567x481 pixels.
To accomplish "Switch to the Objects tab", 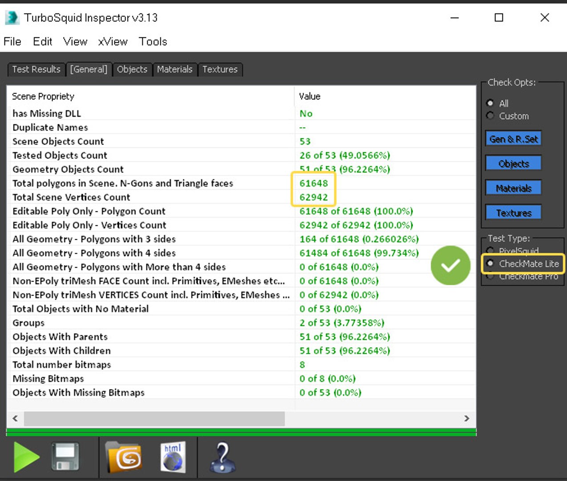I will pyautogui.click(x=132, y=69).
